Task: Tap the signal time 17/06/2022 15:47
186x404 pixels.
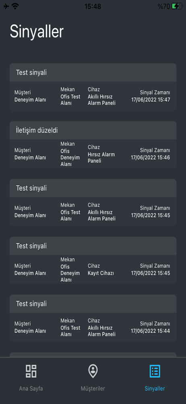Action: coord(151,100)
